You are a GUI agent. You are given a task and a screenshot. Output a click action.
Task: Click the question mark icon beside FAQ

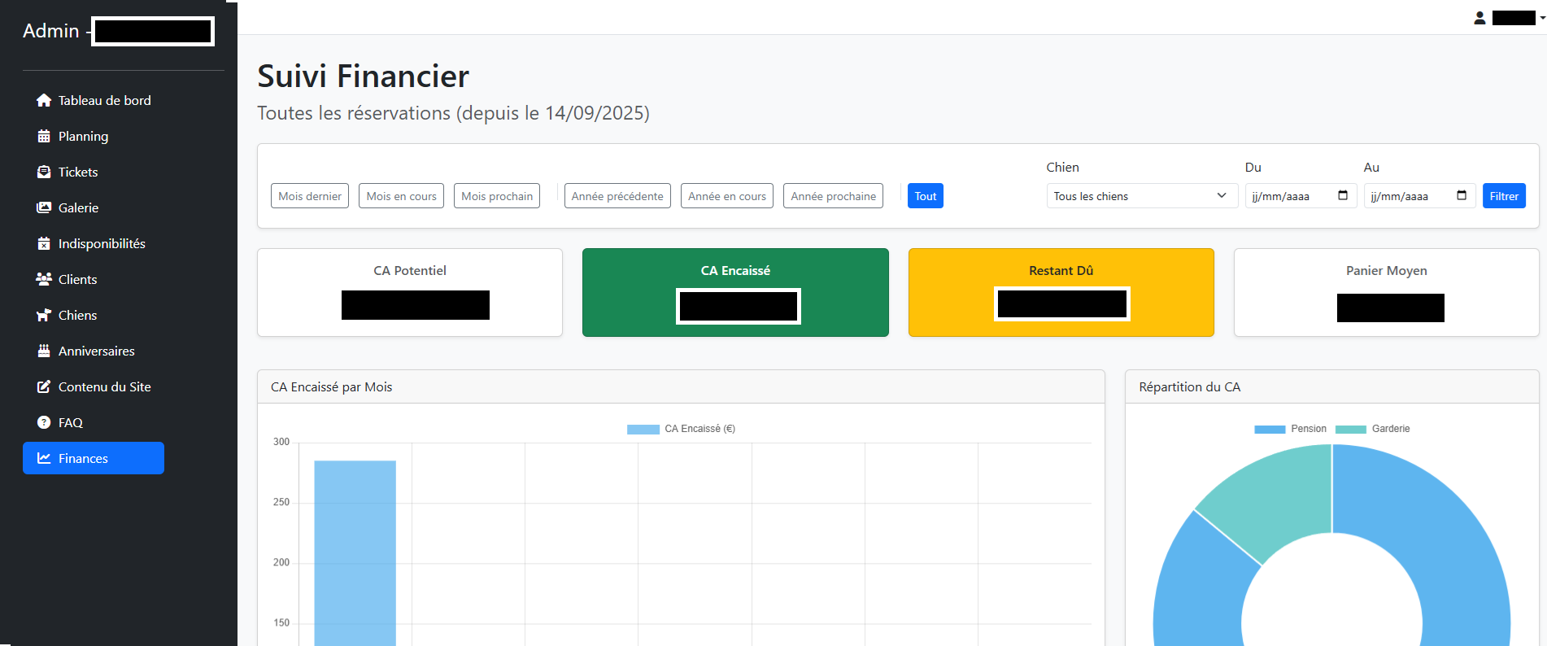click(44, 422)
